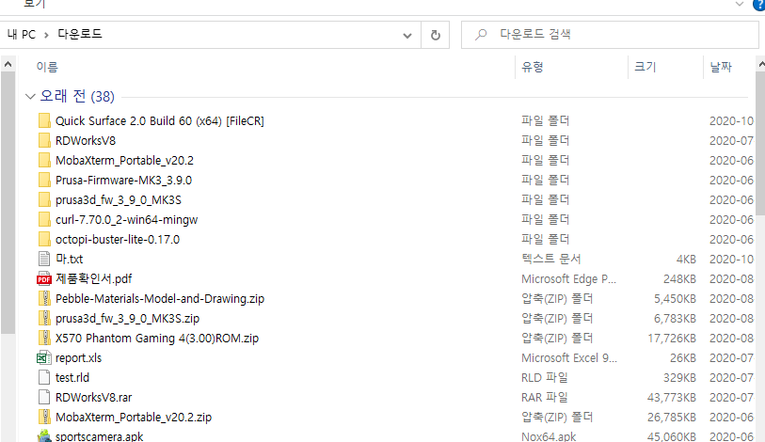The image size is (765, 442).
Task: Click the 17,726KB size cell
Action: click(x=671, y=339)
